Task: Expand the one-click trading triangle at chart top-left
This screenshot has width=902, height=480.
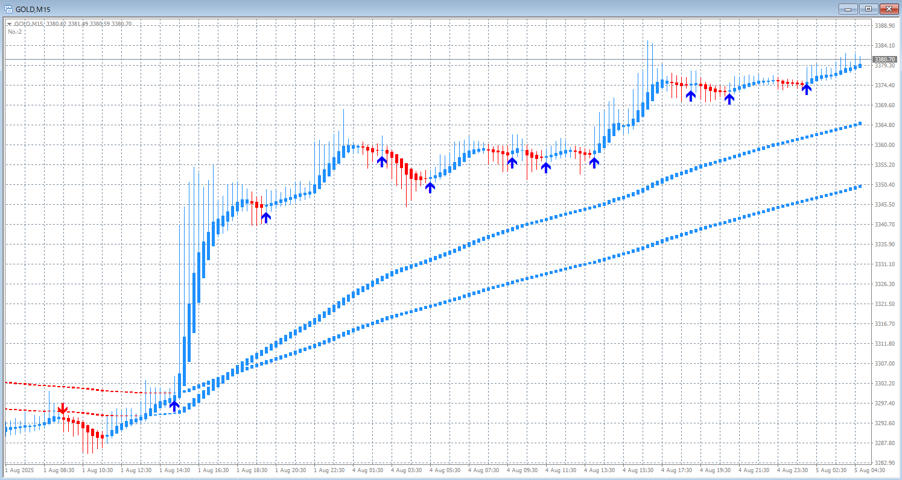Action: (10, 24)
